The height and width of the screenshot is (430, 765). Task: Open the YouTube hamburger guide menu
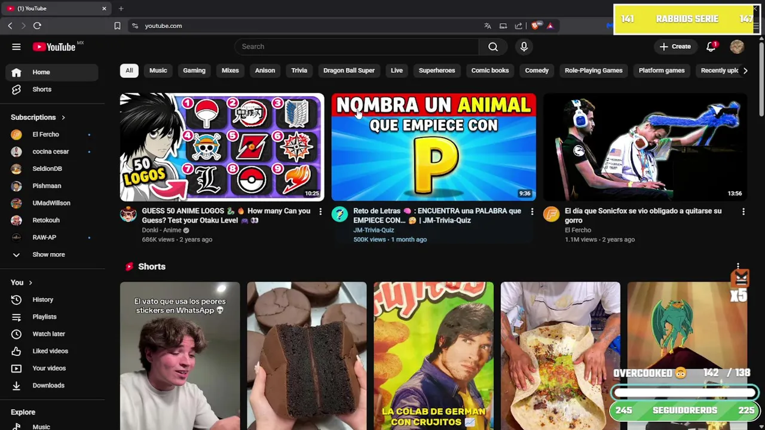[x=16, y=47]
